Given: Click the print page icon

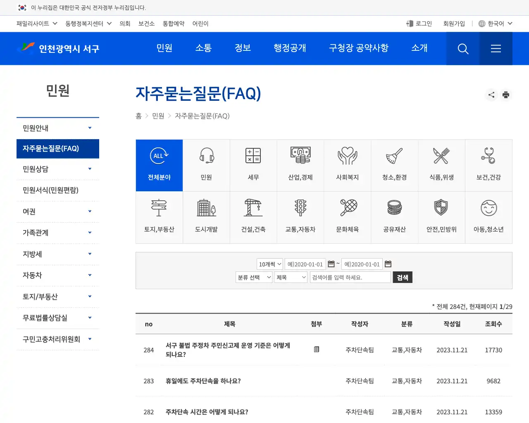Looking at the screenshot, I should (506, 95).
